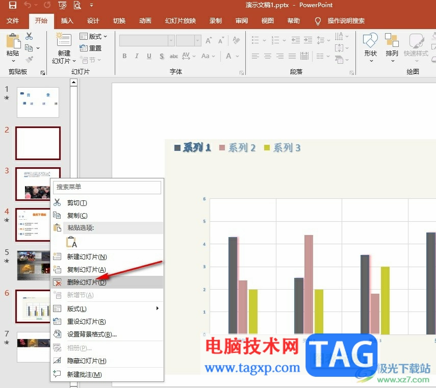Select slide 1 thumbnail in the panel
436x388 pixels.
(38, 102)
